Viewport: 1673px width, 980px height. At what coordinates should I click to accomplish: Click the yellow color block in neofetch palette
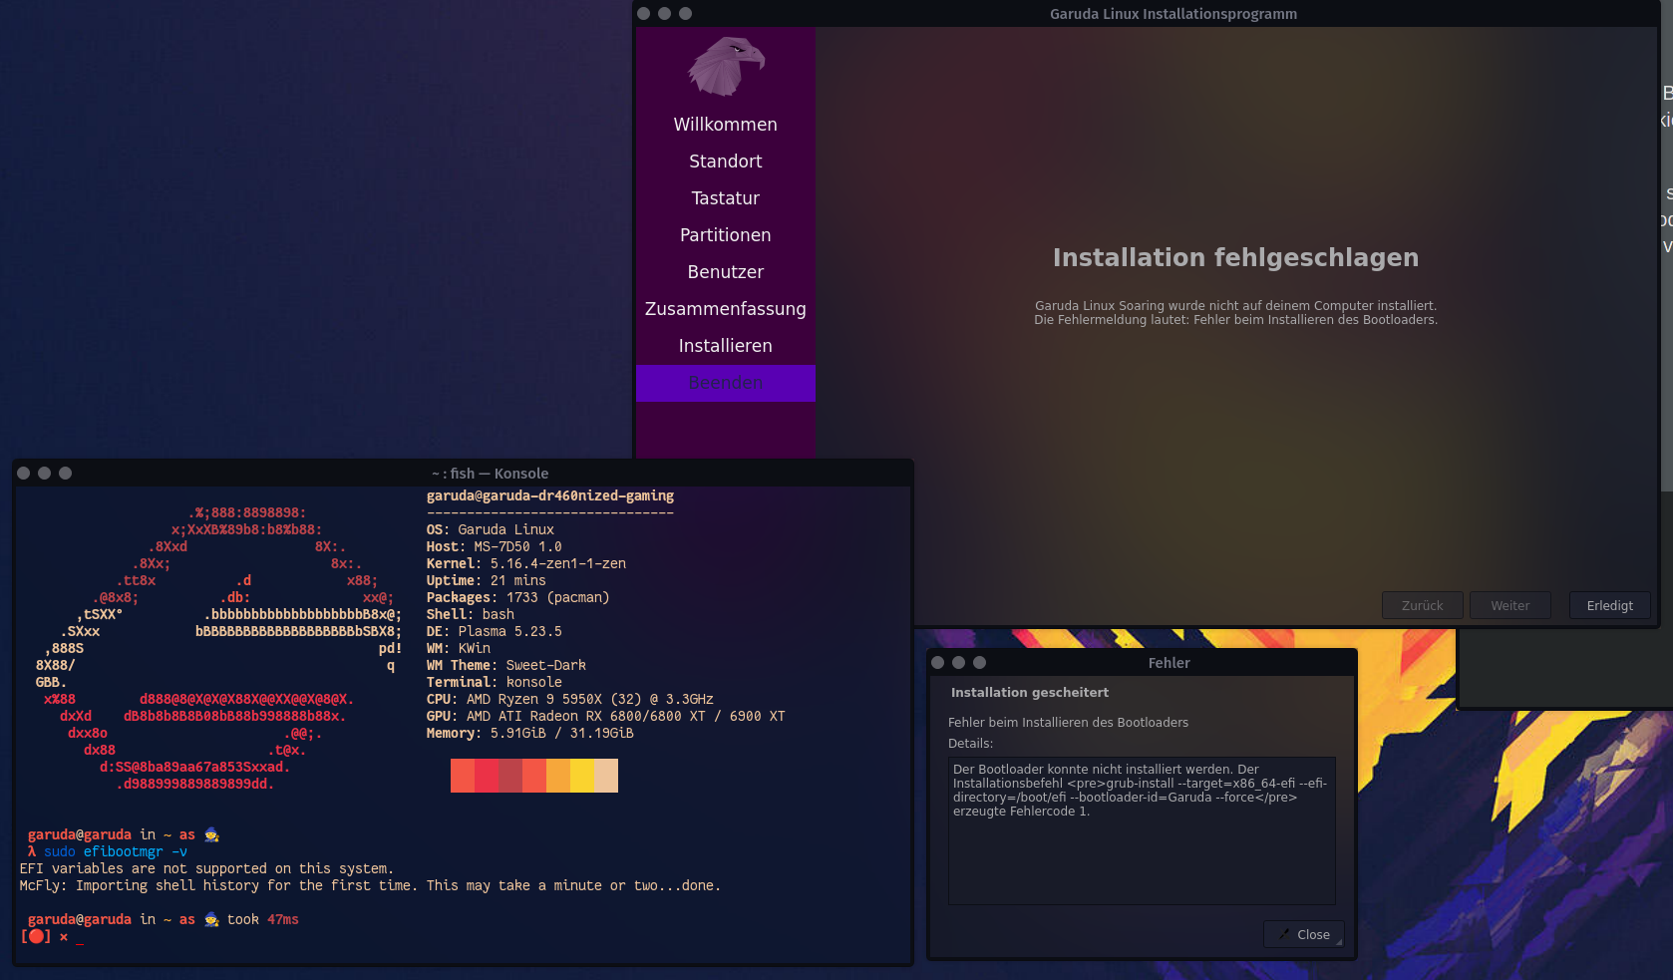(x=582, y=776)
